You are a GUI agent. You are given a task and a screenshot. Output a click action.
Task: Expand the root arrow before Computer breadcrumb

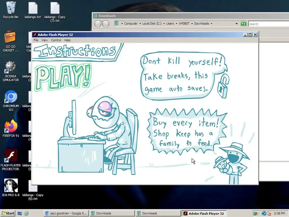pos(122,24)
